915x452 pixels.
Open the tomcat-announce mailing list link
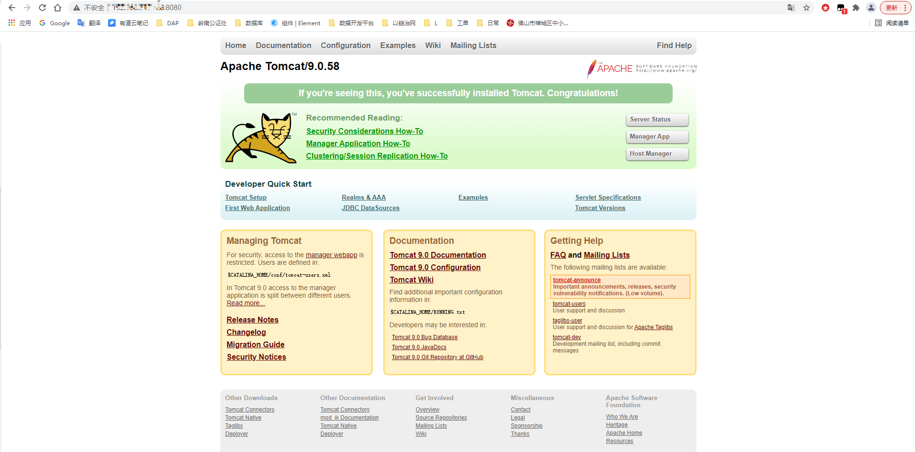coord(577,280)
